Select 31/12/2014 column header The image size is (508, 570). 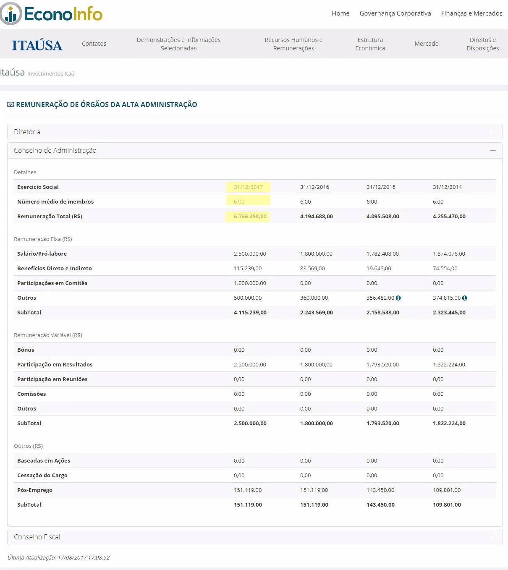tap(447, 187)
